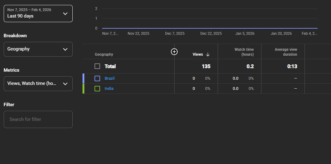Click the down arrow sort icon beside Views

coord(208,54)
